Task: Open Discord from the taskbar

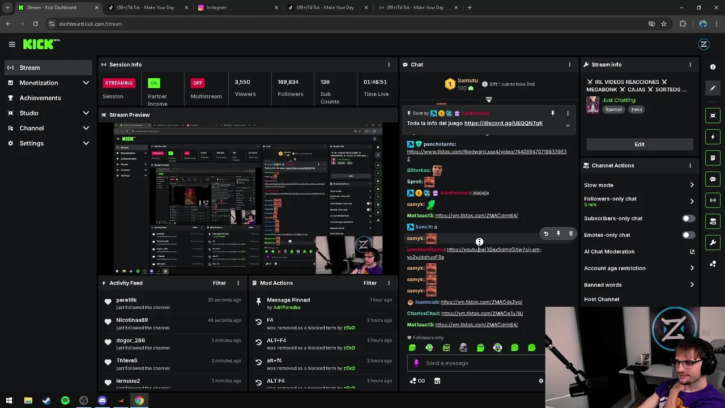Action: (102, 401)
